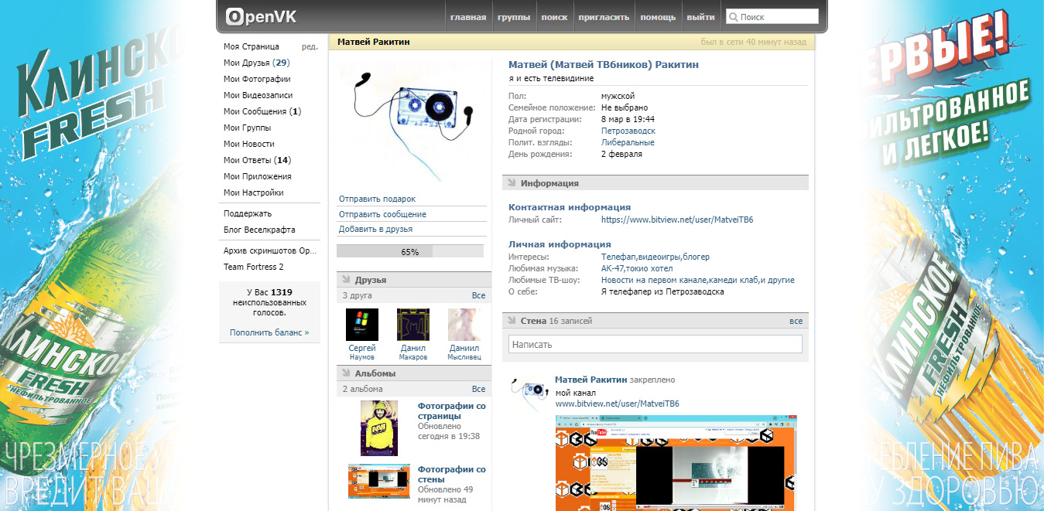This screenshot has width=1044, height=511.
Task: Collapse the Информация section
Action: (x=549, y=183)
